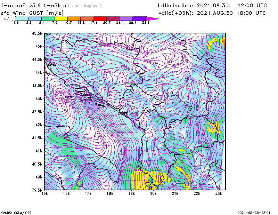The width and height of the screenshot is (278, 215).
Task: Click the "44.5N" latitude label
Action: [x=37, y=59]
